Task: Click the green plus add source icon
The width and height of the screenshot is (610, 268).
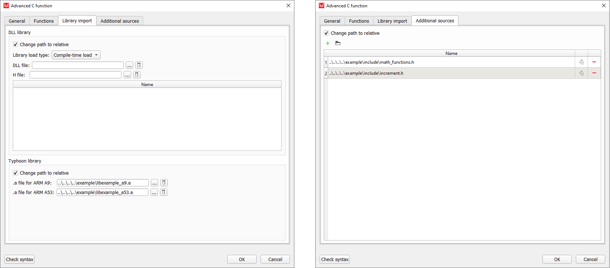Action: (x=328, y=43)
